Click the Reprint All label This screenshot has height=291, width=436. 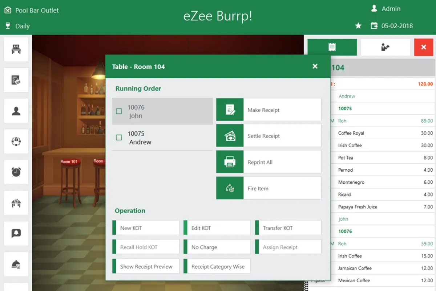tap(260, 162)
